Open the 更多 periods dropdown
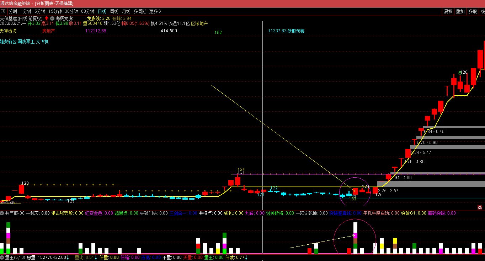Screen dimensions: 485x261 click(155, 11)
